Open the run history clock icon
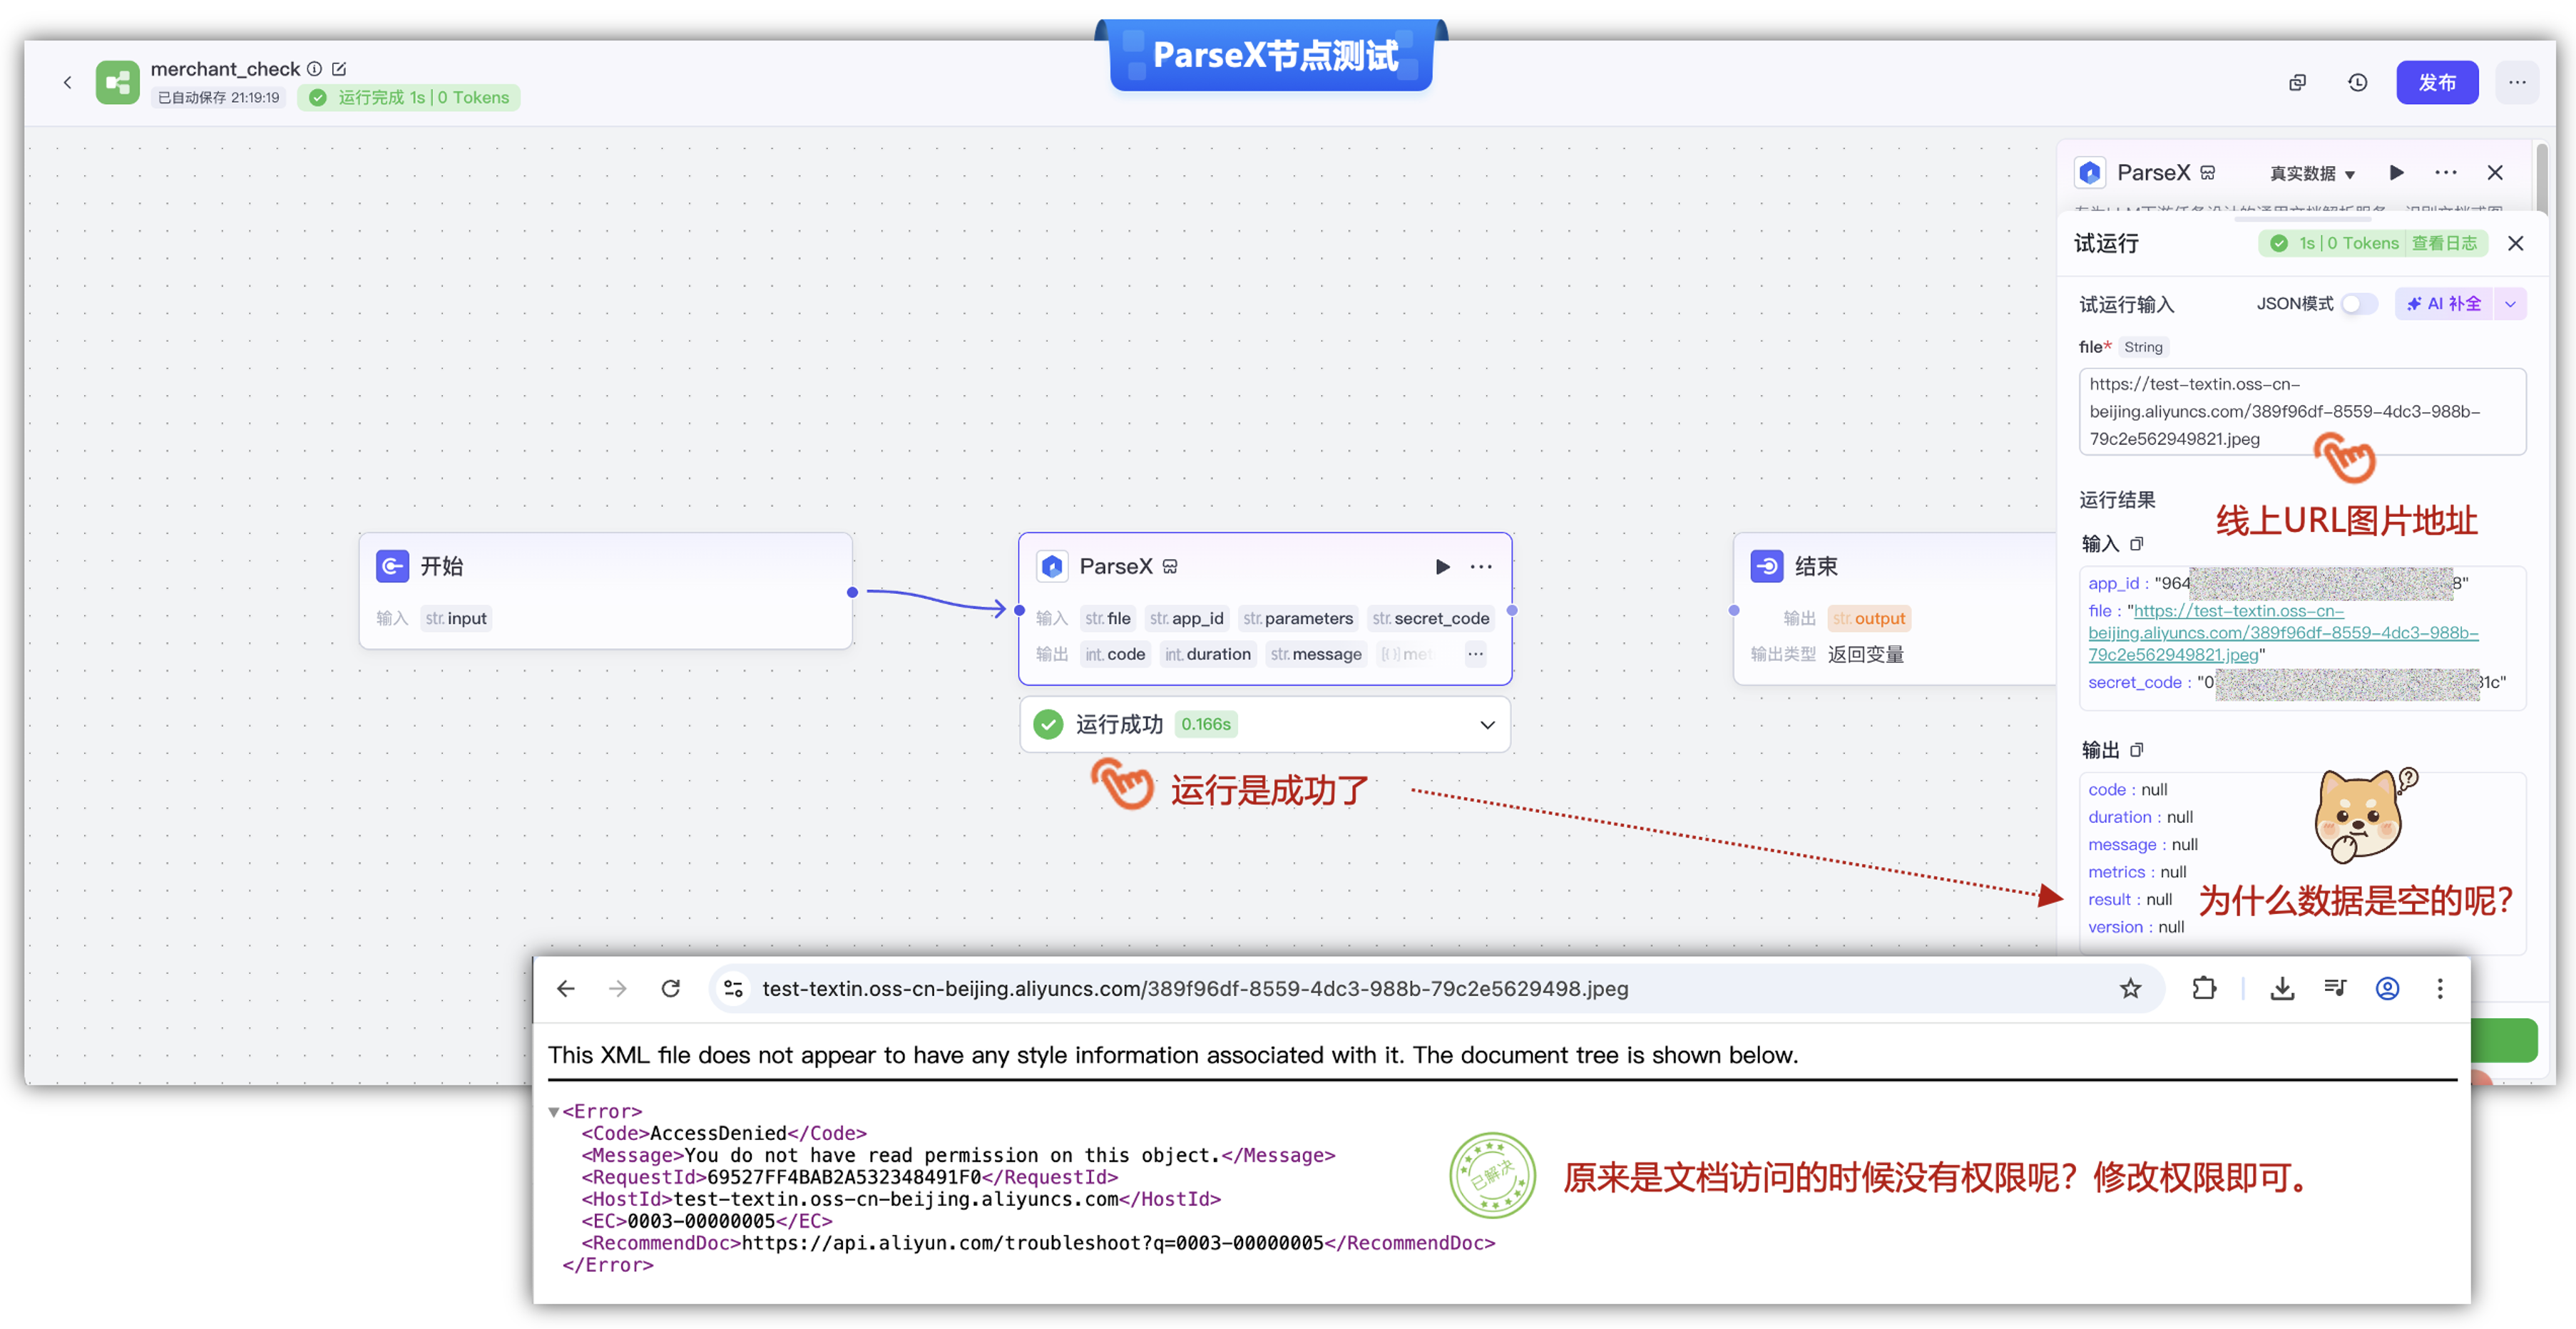This screenshot has width=2576, height=1329. click(2357, 83)
